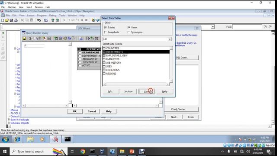Open Google Chrome from the host taskbar

click(83, 151)
